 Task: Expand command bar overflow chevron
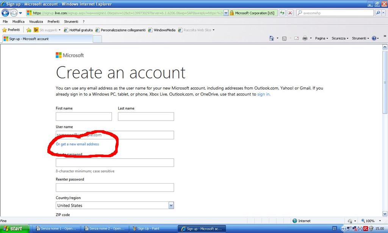point(385,36)
